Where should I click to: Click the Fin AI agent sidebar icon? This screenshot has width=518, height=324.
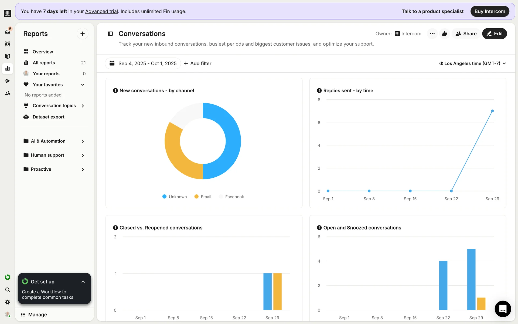(x=8, y=44)
